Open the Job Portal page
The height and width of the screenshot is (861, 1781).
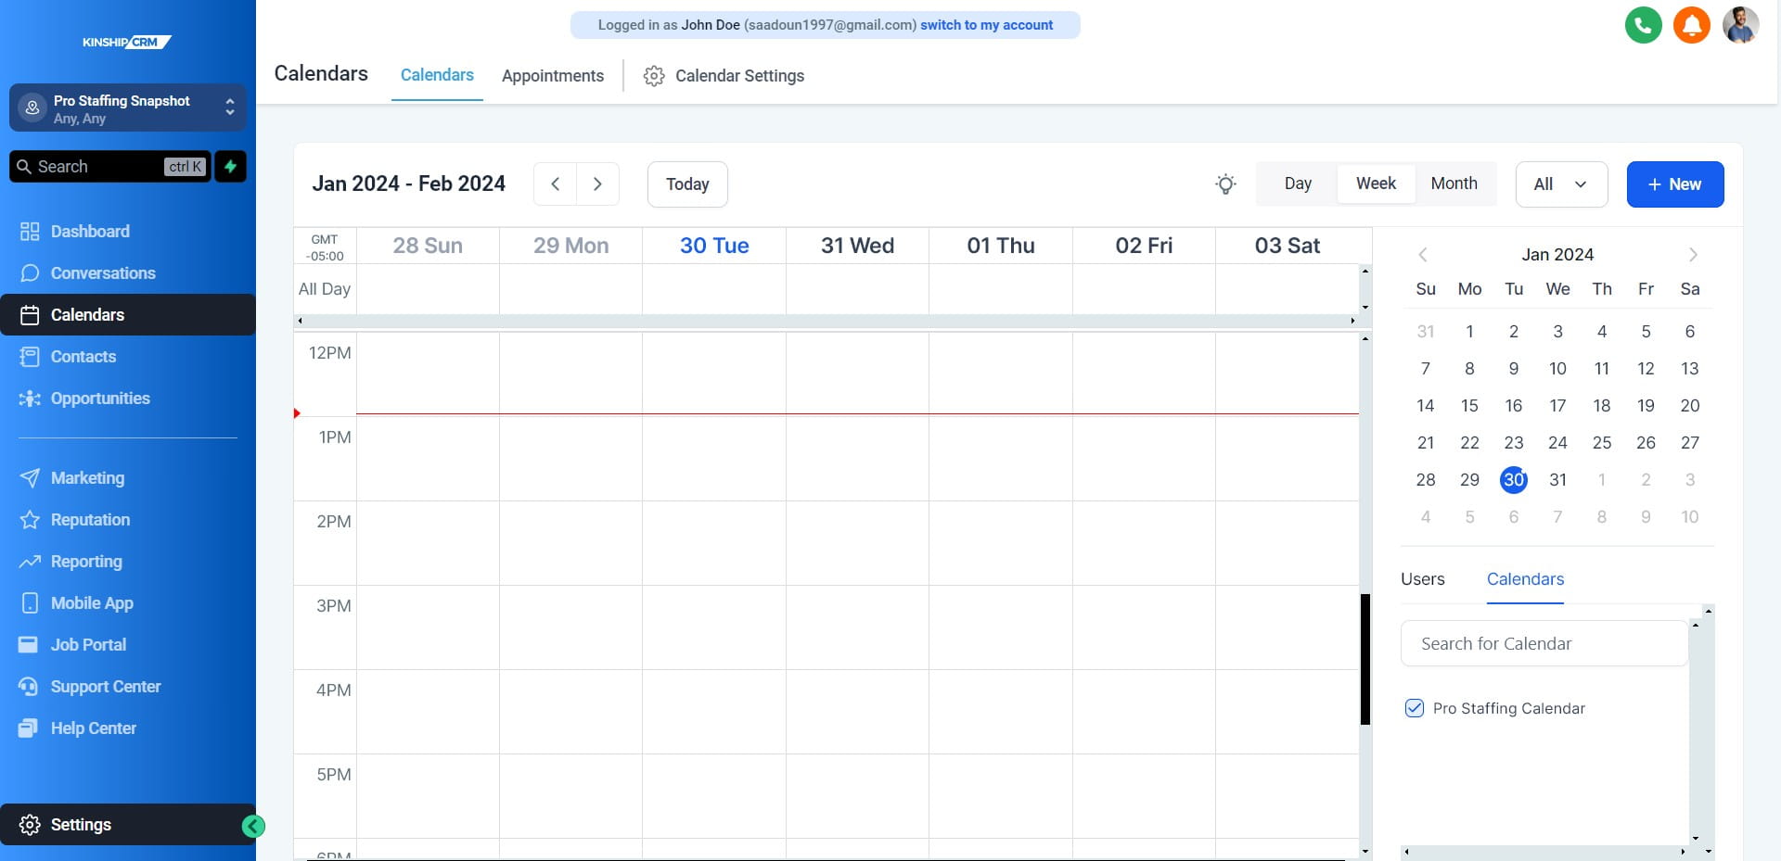coord(88,644)
